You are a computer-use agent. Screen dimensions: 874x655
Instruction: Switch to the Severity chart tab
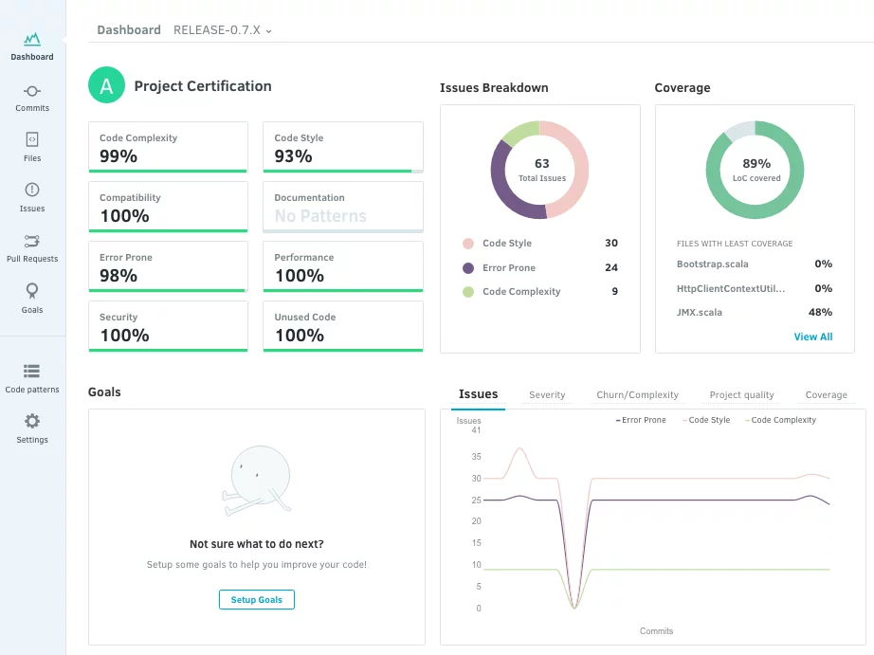547,395
